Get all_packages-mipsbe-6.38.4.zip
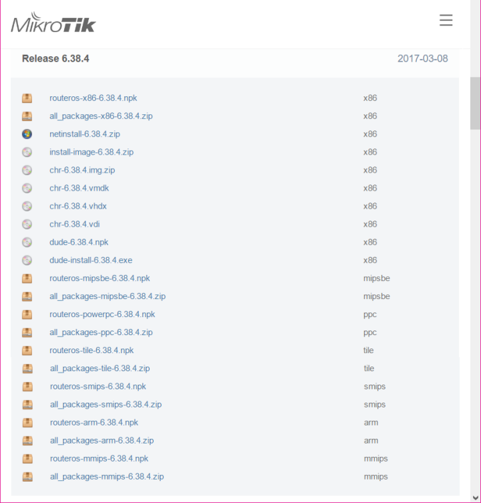The height and width of the screenshot is (503, 481). coord(108,296)
